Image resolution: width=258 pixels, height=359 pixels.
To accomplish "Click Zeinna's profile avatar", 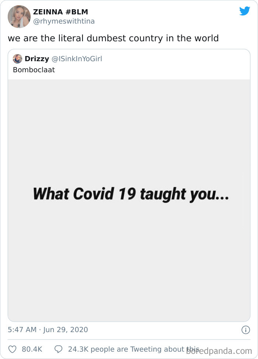I will click(x=19, y=16).
